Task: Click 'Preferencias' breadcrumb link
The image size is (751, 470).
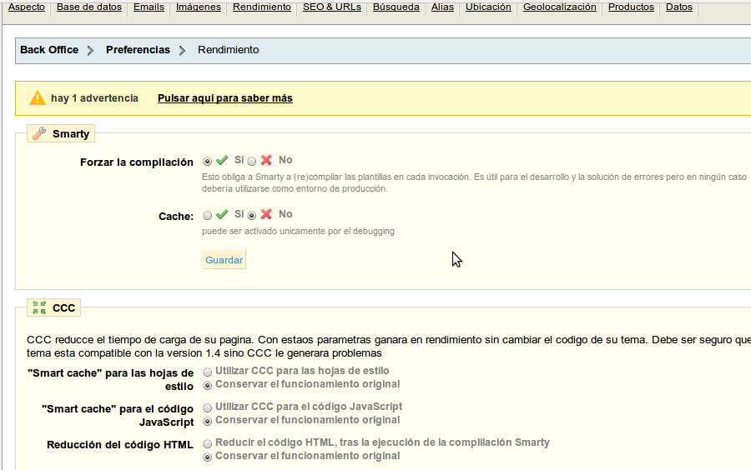Action: click(138, 50)
